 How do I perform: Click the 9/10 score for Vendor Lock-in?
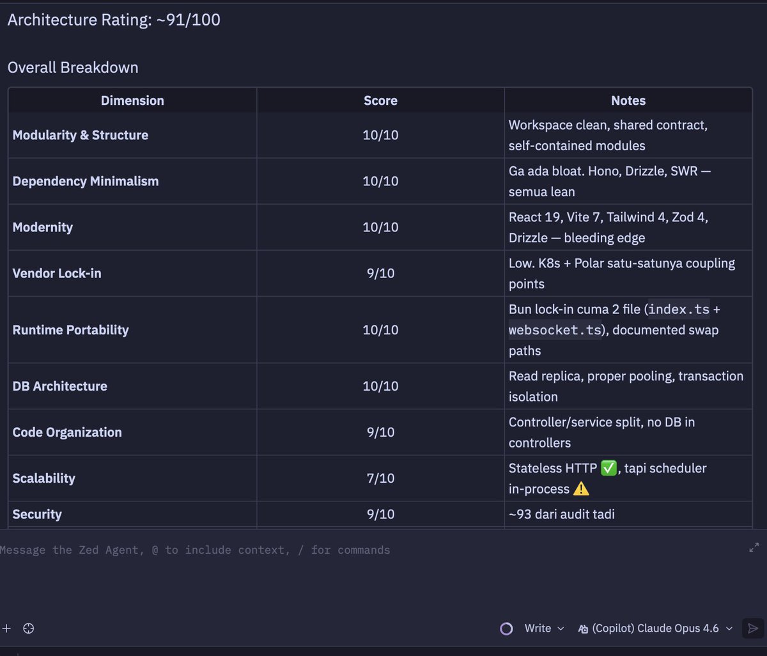[380, 273]
